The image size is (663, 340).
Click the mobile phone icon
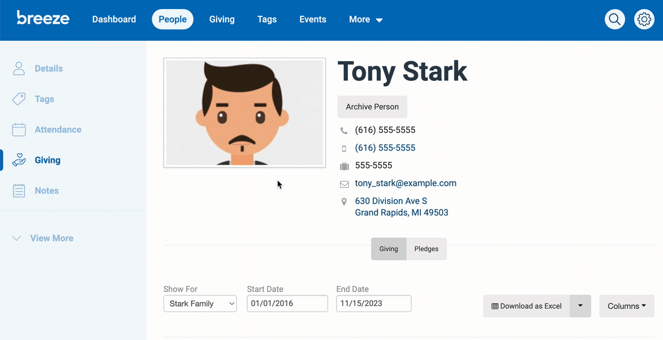tap(344, 148)
